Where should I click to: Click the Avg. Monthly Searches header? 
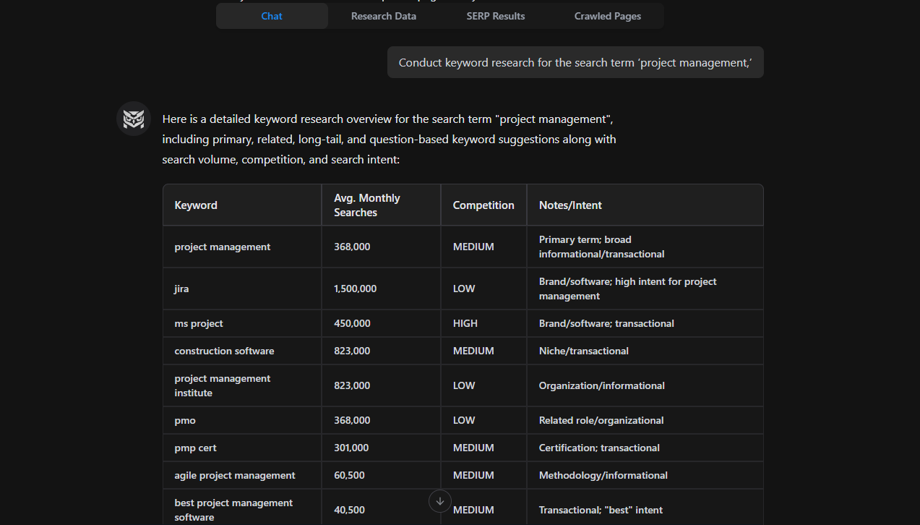click(x=367, y=205)
